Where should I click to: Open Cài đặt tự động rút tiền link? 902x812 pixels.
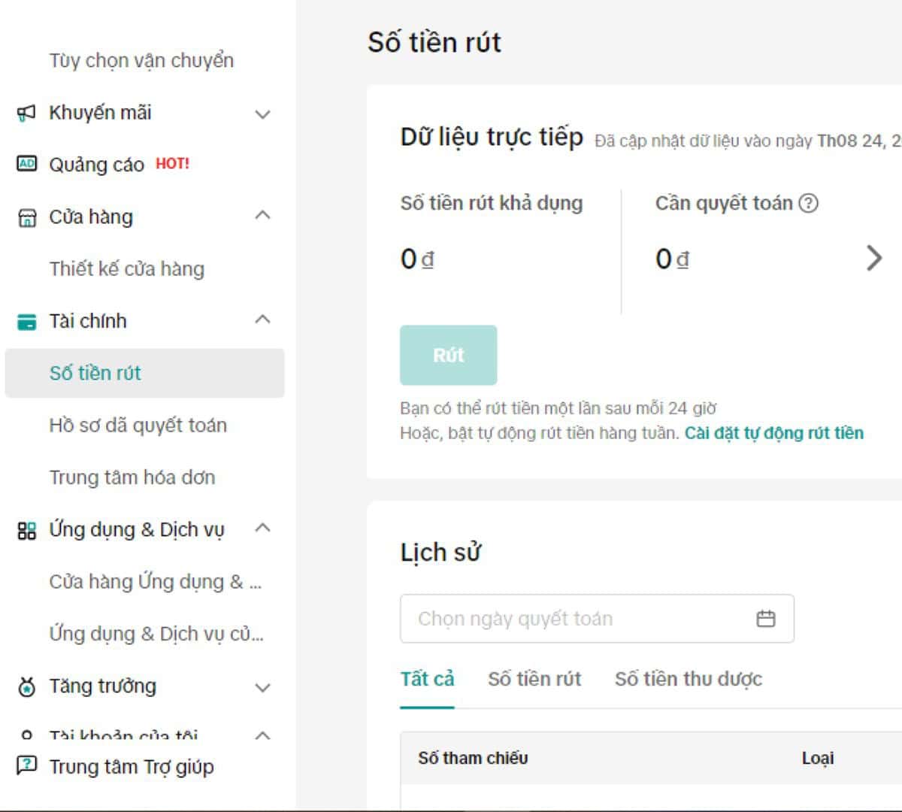coord(773,433)
